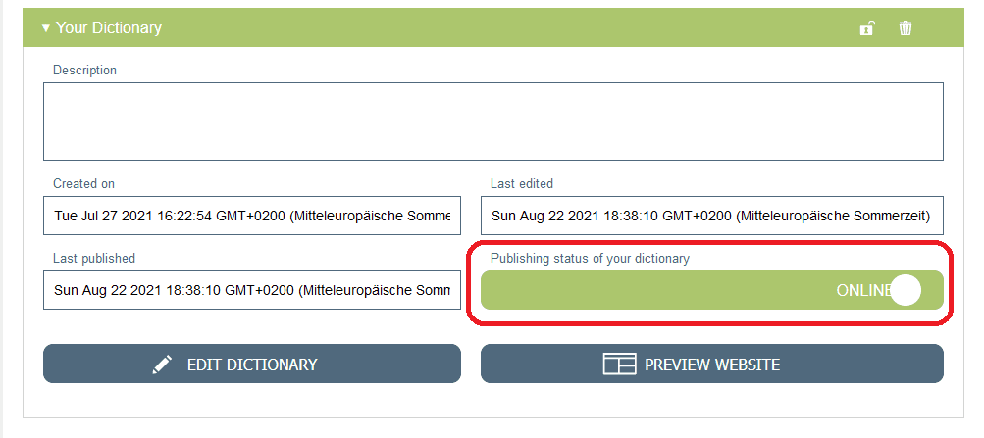Toggle the ONLINE publishing status switch

pos(711,290)
